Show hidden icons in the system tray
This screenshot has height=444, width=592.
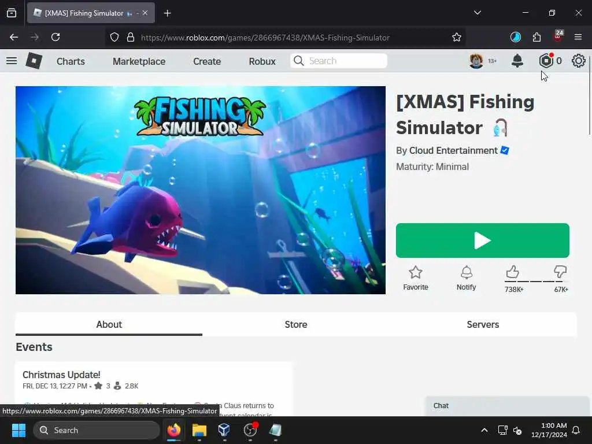[x=484, y=430]
